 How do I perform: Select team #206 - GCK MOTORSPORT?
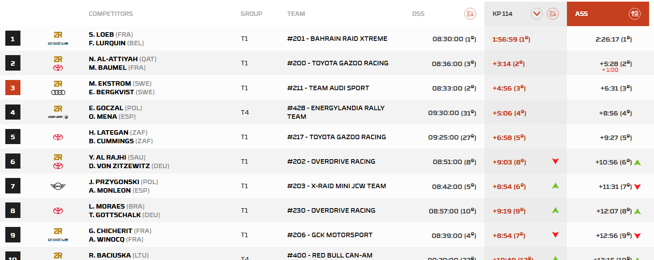click(330, 235)
